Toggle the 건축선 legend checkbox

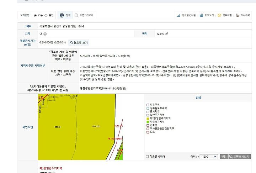click(148, 125)
